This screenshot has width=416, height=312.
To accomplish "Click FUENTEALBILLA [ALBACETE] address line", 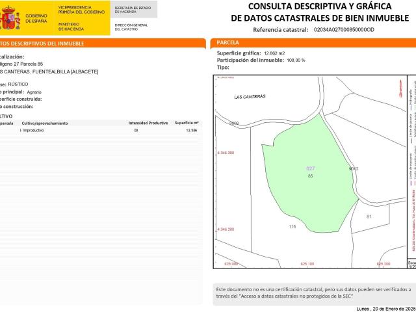I will pos(49,71).
